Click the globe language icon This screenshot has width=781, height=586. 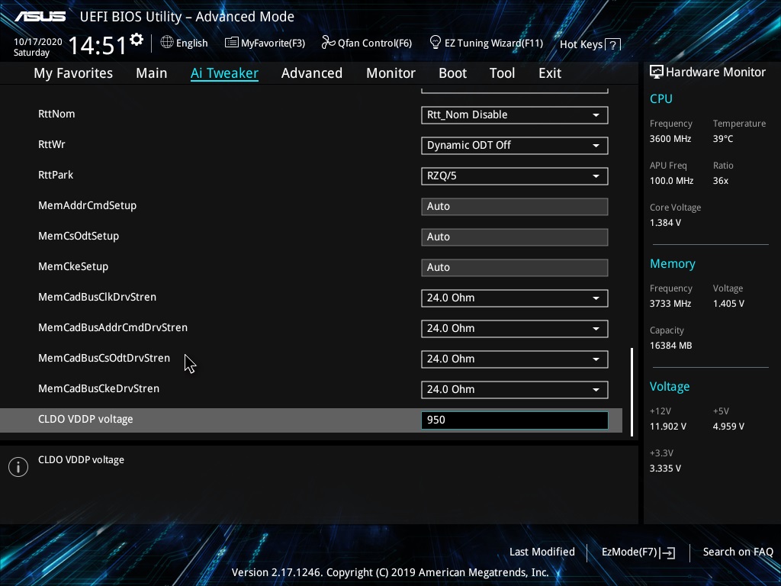pyautogui.click(x=167, y=43)
